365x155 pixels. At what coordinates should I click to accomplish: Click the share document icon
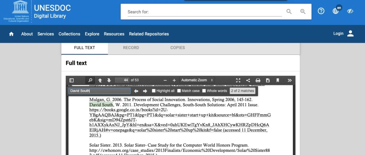[x=248, y=80]
